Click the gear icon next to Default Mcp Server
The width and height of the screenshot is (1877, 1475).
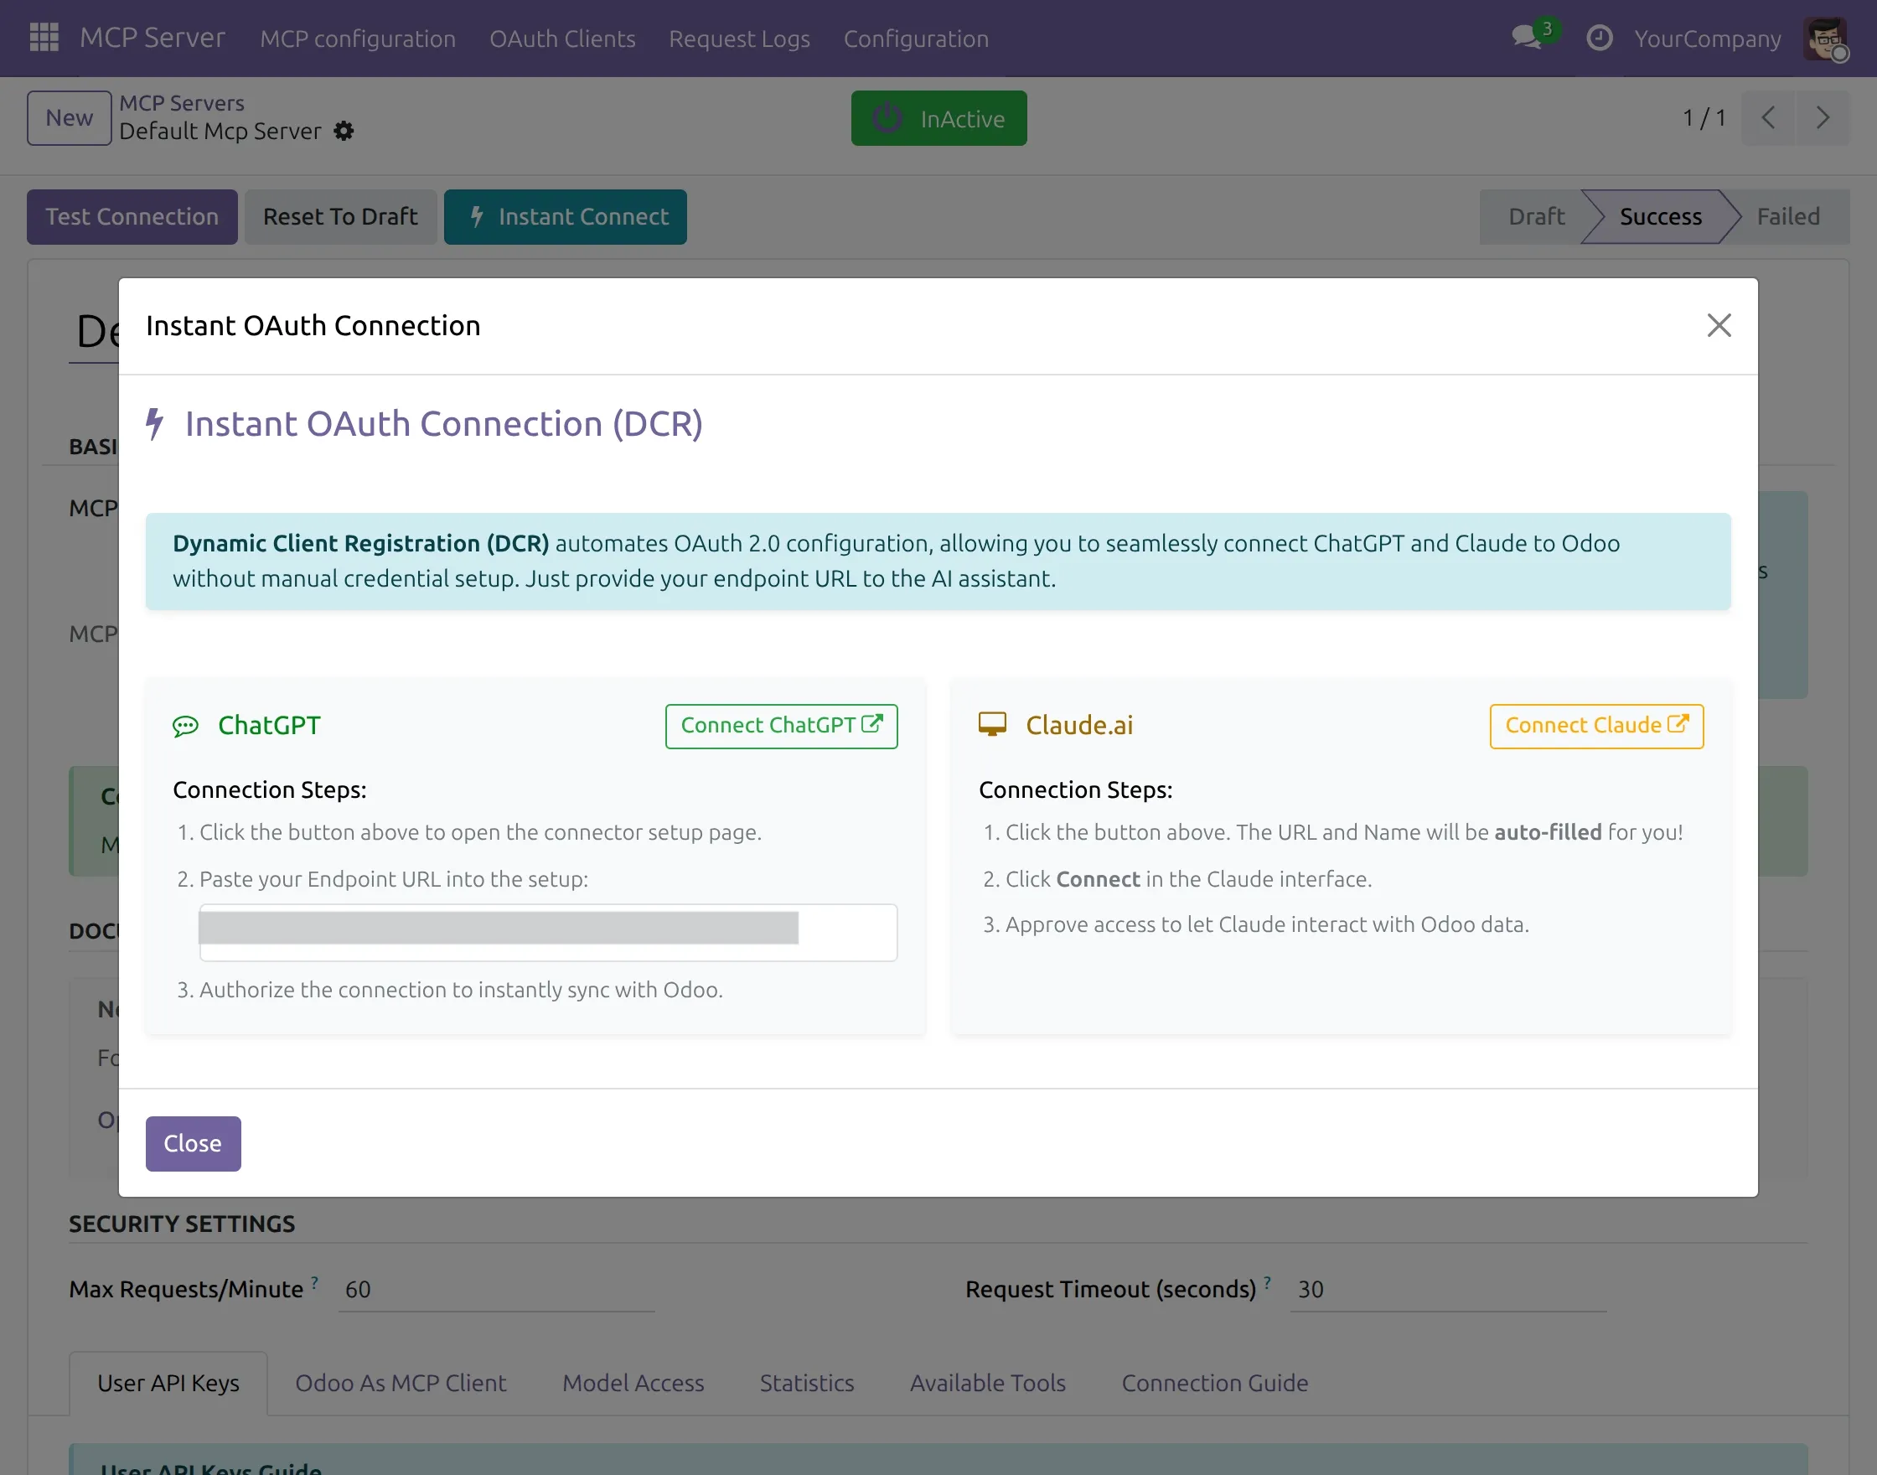(x=344, y=132)
